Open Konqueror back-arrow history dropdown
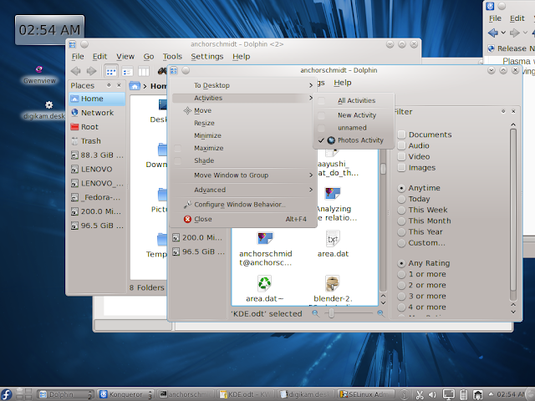The width and height of the screenshot is (535, 401). tap(503, 33)
